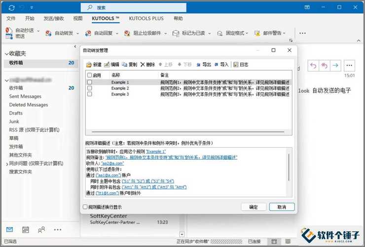
Task: Click the Reply arrow icon in reading pane
Action: 313,66
